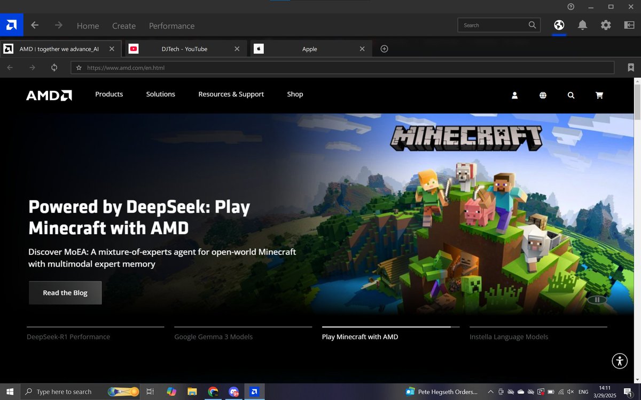
Task: Click the Windows taskbar search box
Action: (x=80, y=391)
